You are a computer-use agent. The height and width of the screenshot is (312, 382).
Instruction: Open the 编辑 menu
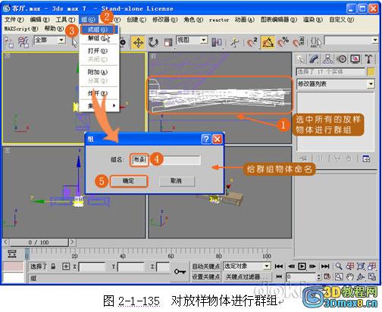tap(39, 20)
